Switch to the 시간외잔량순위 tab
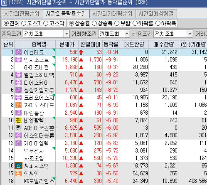This screenshot has width=207, height=185. pos(22,13)
